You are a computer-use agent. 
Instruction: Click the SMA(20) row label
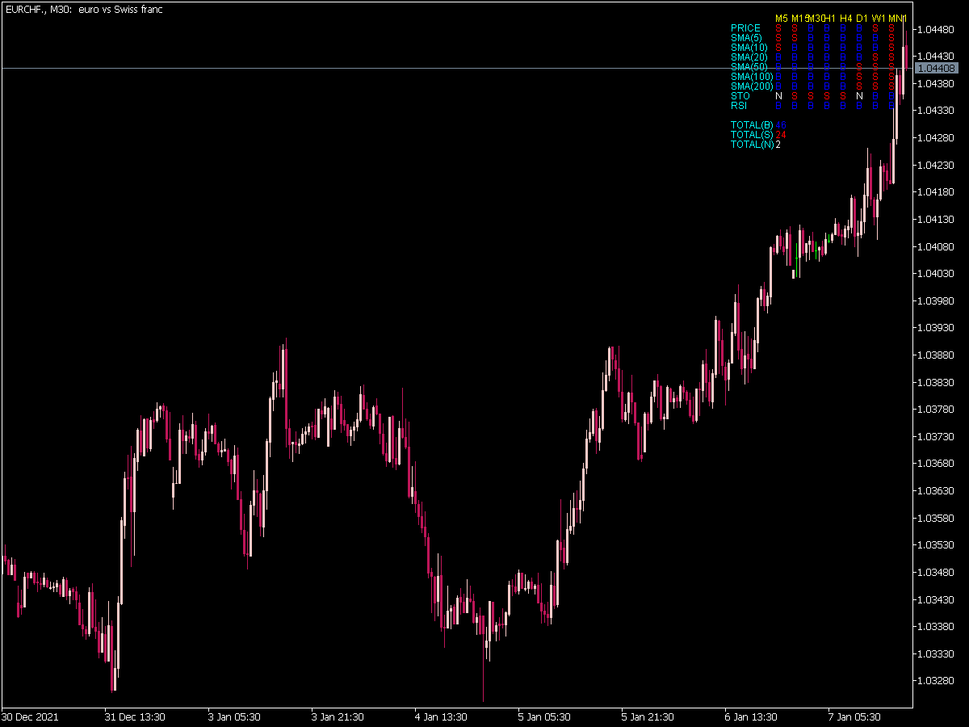pos(749,57)
